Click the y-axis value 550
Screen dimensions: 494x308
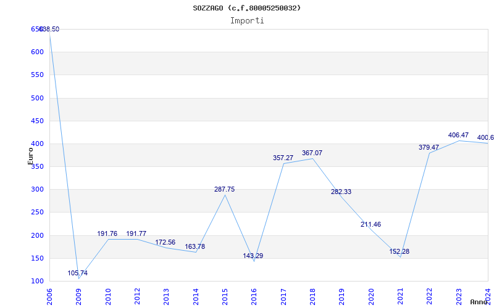[x=37, y=75]
